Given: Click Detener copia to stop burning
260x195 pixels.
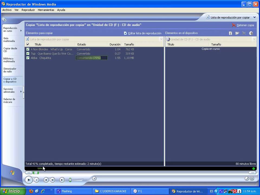Looking at the screenshot, I should pos(243,25).
